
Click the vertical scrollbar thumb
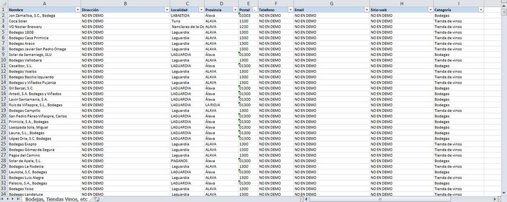[504, 12]
